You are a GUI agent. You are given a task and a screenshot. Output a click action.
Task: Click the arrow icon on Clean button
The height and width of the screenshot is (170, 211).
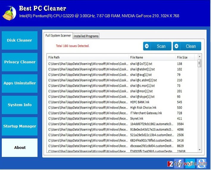tap(176, 46)
